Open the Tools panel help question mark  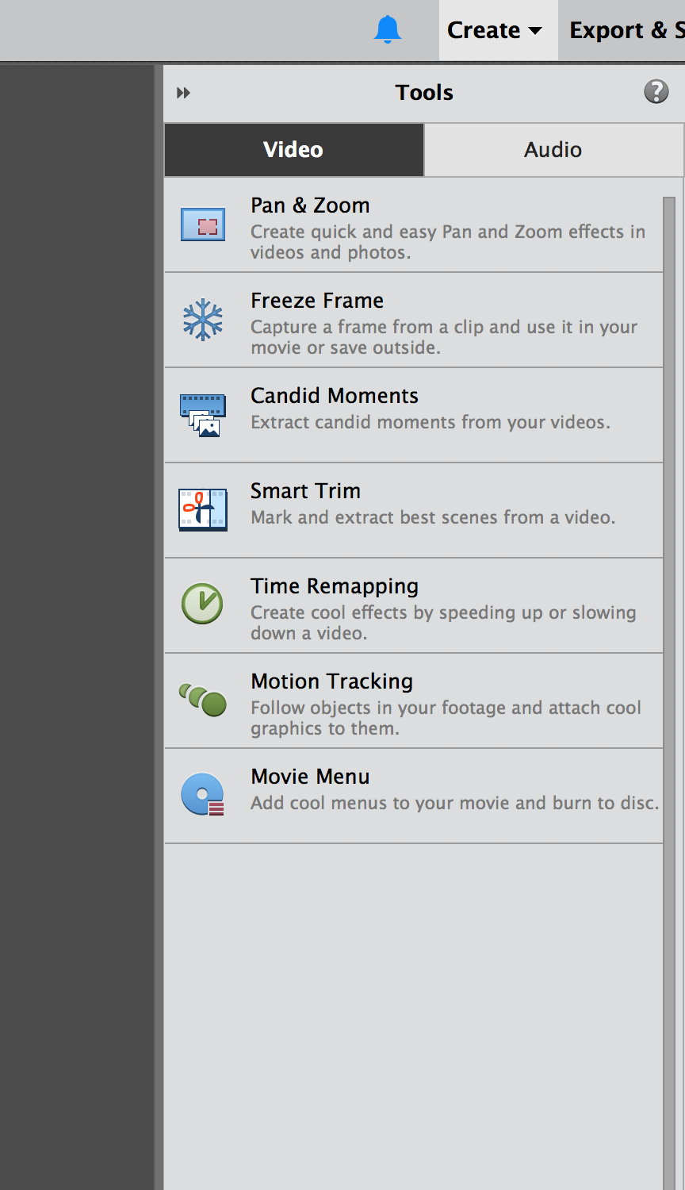(656, 92)
